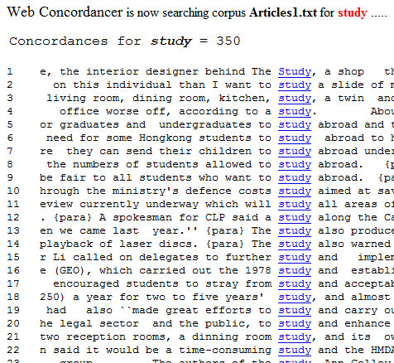Image resolution: width=394 pixels, height=363 pixels.
Task: Click 'abroad under' after study in line 7
Action: point(356,151)
